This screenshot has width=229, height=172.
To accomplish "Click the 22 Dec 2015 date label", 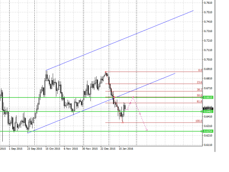I will (108, 149).
